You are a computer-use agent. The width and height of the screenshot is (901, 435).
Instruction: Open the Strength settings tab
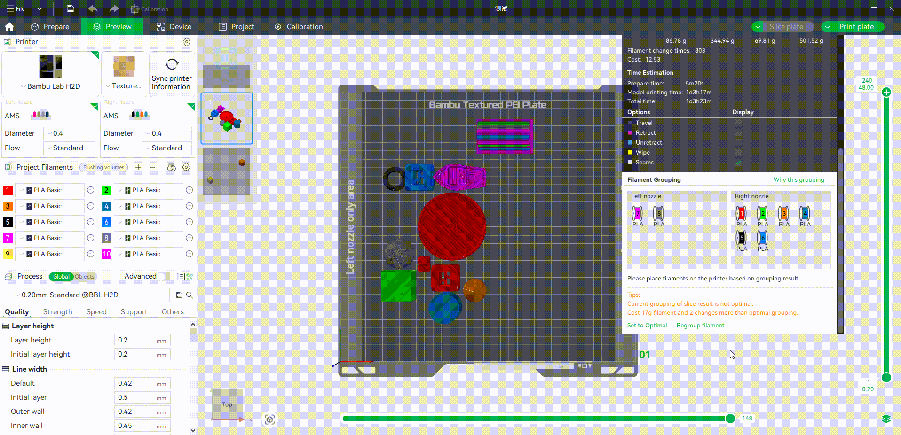point(57,312)
